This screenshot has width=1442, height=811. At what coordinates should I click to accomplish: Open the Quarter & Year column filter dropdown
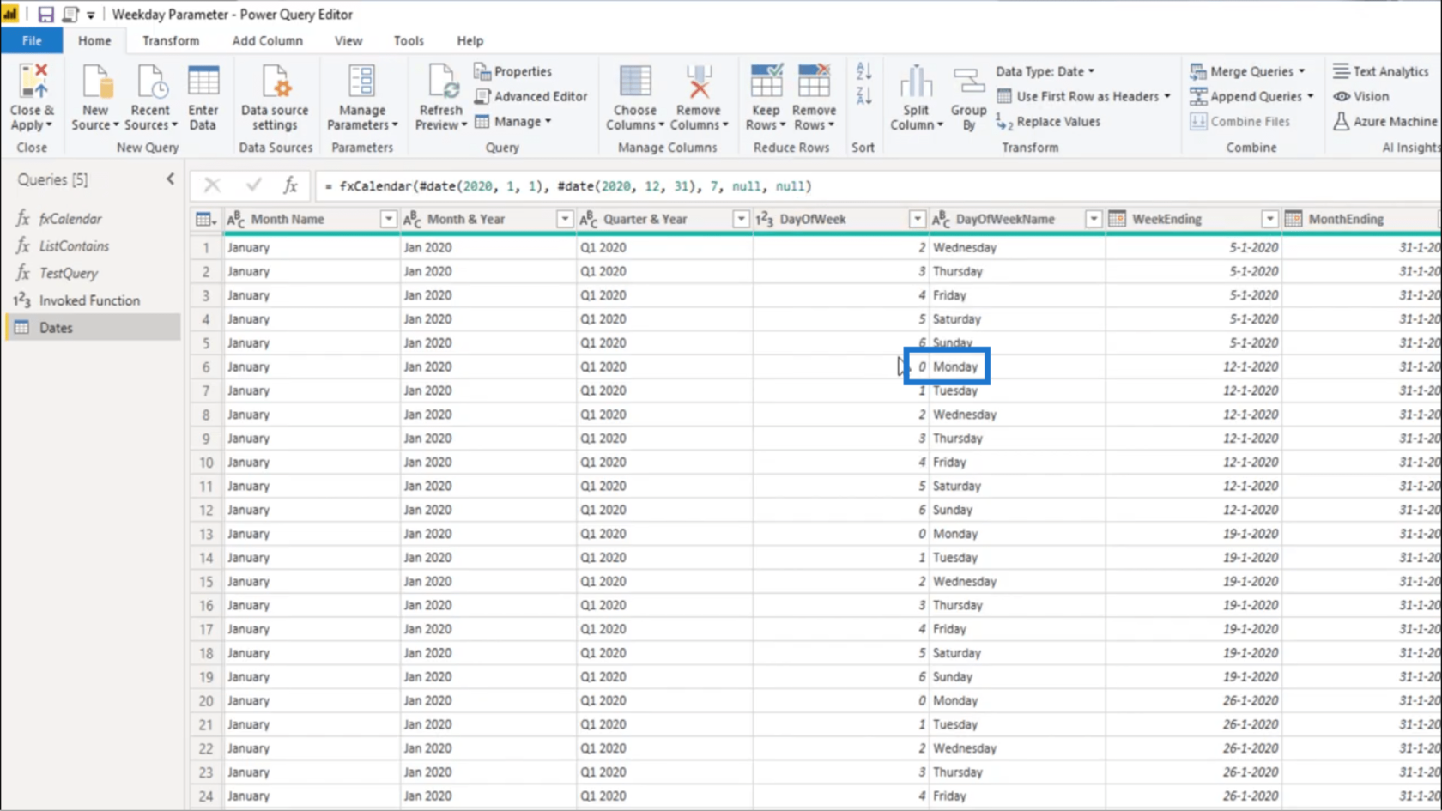coord(740,220)
